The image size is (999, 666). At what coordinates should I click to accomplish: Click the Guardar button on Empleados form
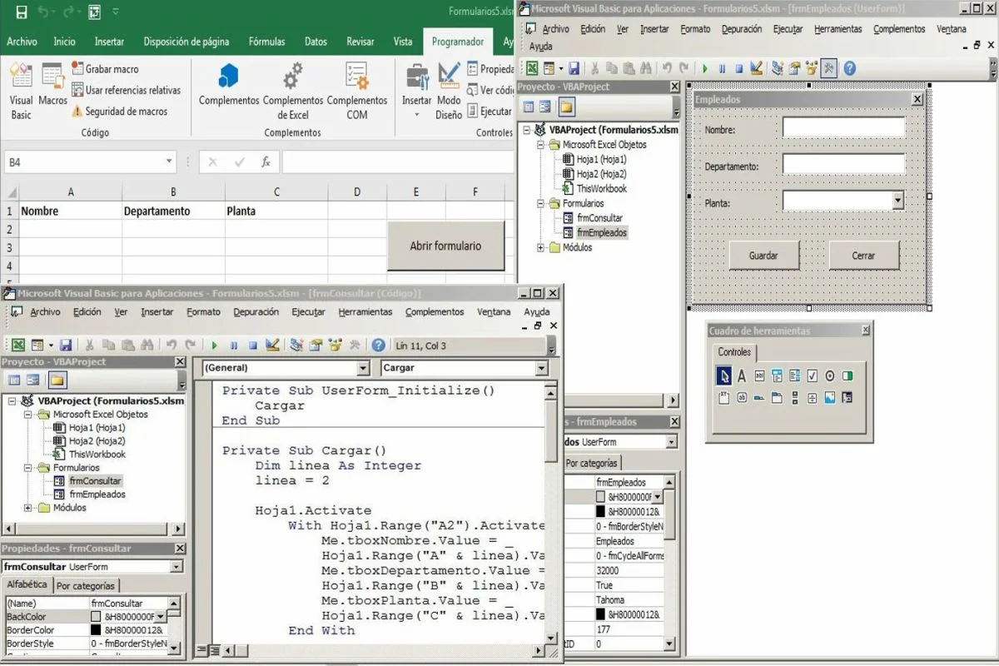pos(763,256)
